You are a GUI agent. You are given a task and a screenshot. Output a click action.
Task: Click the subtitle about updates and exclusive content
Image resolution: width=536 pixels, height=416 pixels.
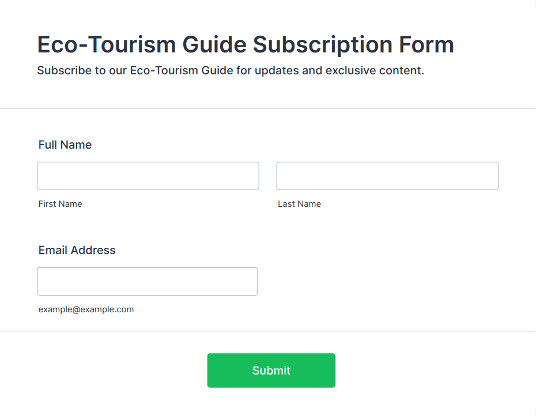click(x=231, y=70)
